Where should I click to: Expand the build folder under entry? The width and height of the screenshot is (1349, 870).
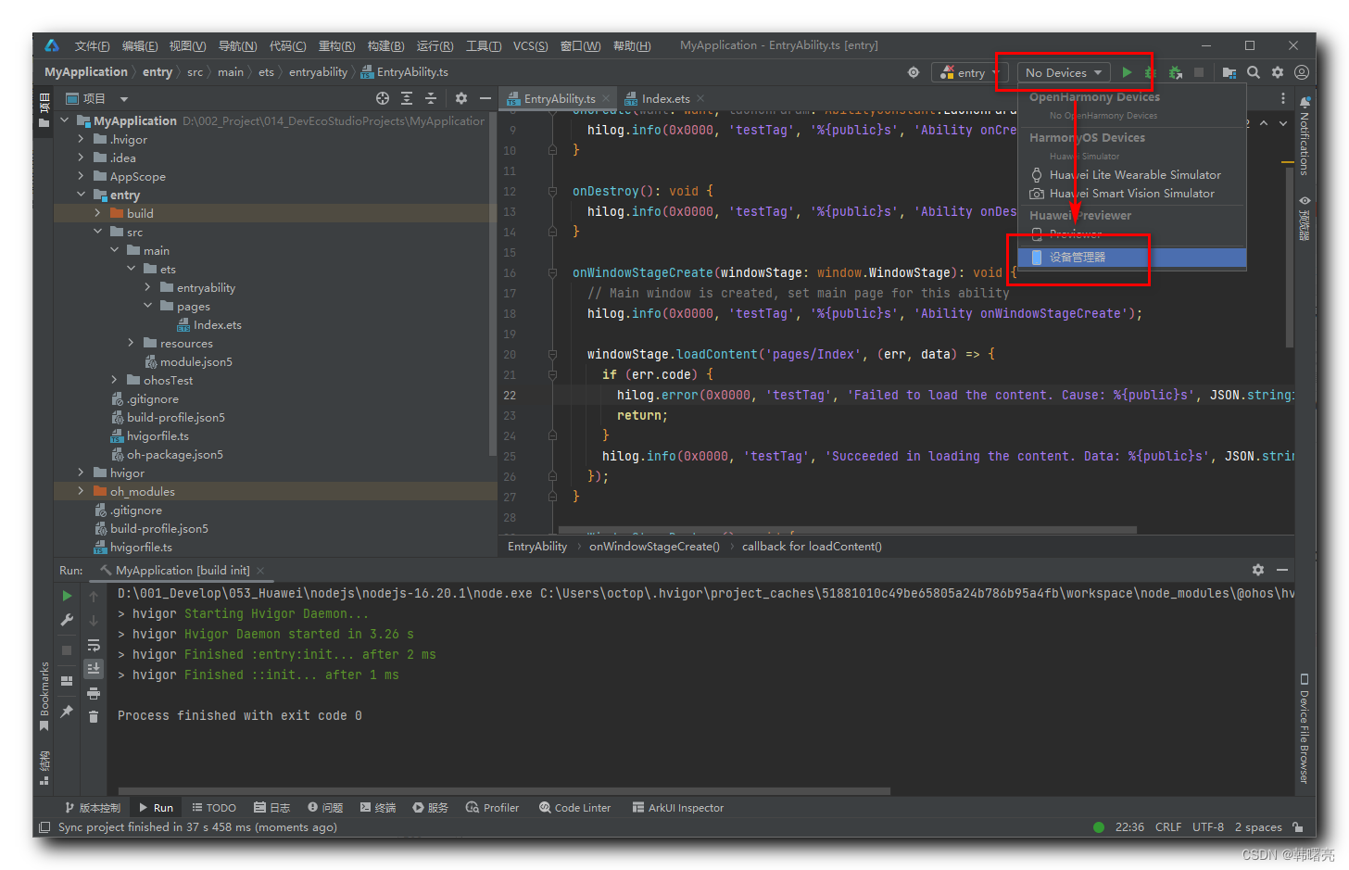pos(98,213)
